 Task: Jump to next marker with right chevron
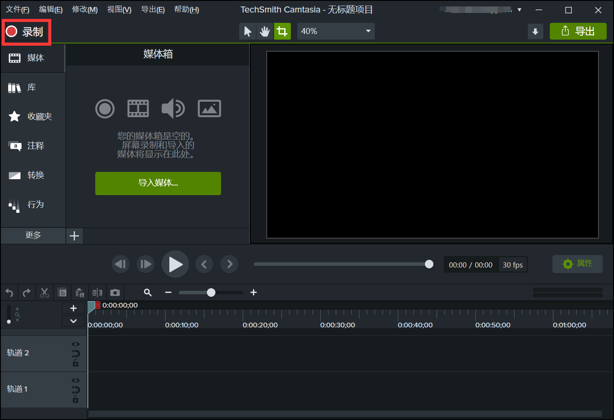(229, 264)
